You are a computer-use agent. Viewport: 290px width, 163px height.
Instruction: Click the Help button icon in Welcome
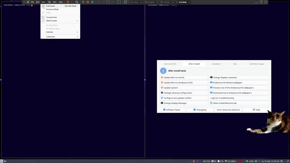pos(254,110)
